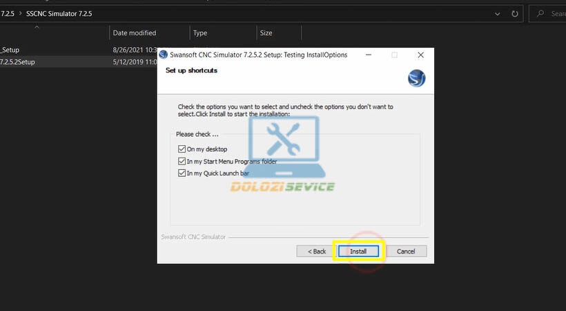Open address bar history dropdown

(x=498, y=14)
